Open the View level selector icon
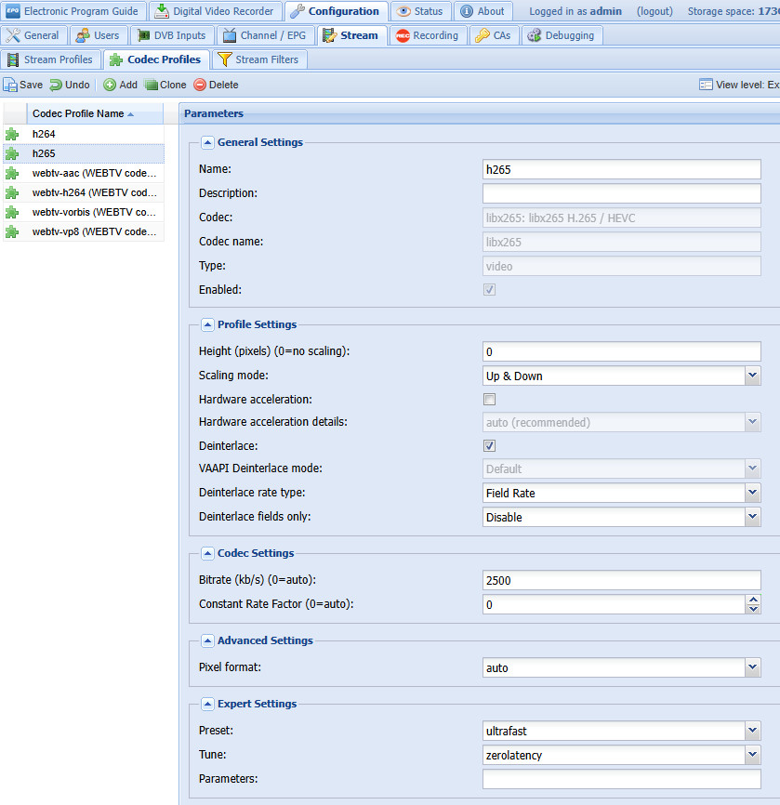 point(706,85)
